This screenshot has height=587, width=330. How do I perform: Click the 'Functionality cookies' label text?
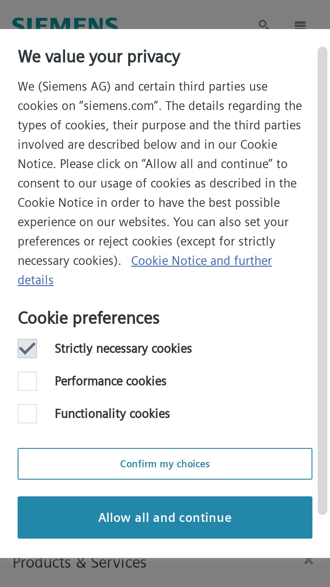(112, 414)
